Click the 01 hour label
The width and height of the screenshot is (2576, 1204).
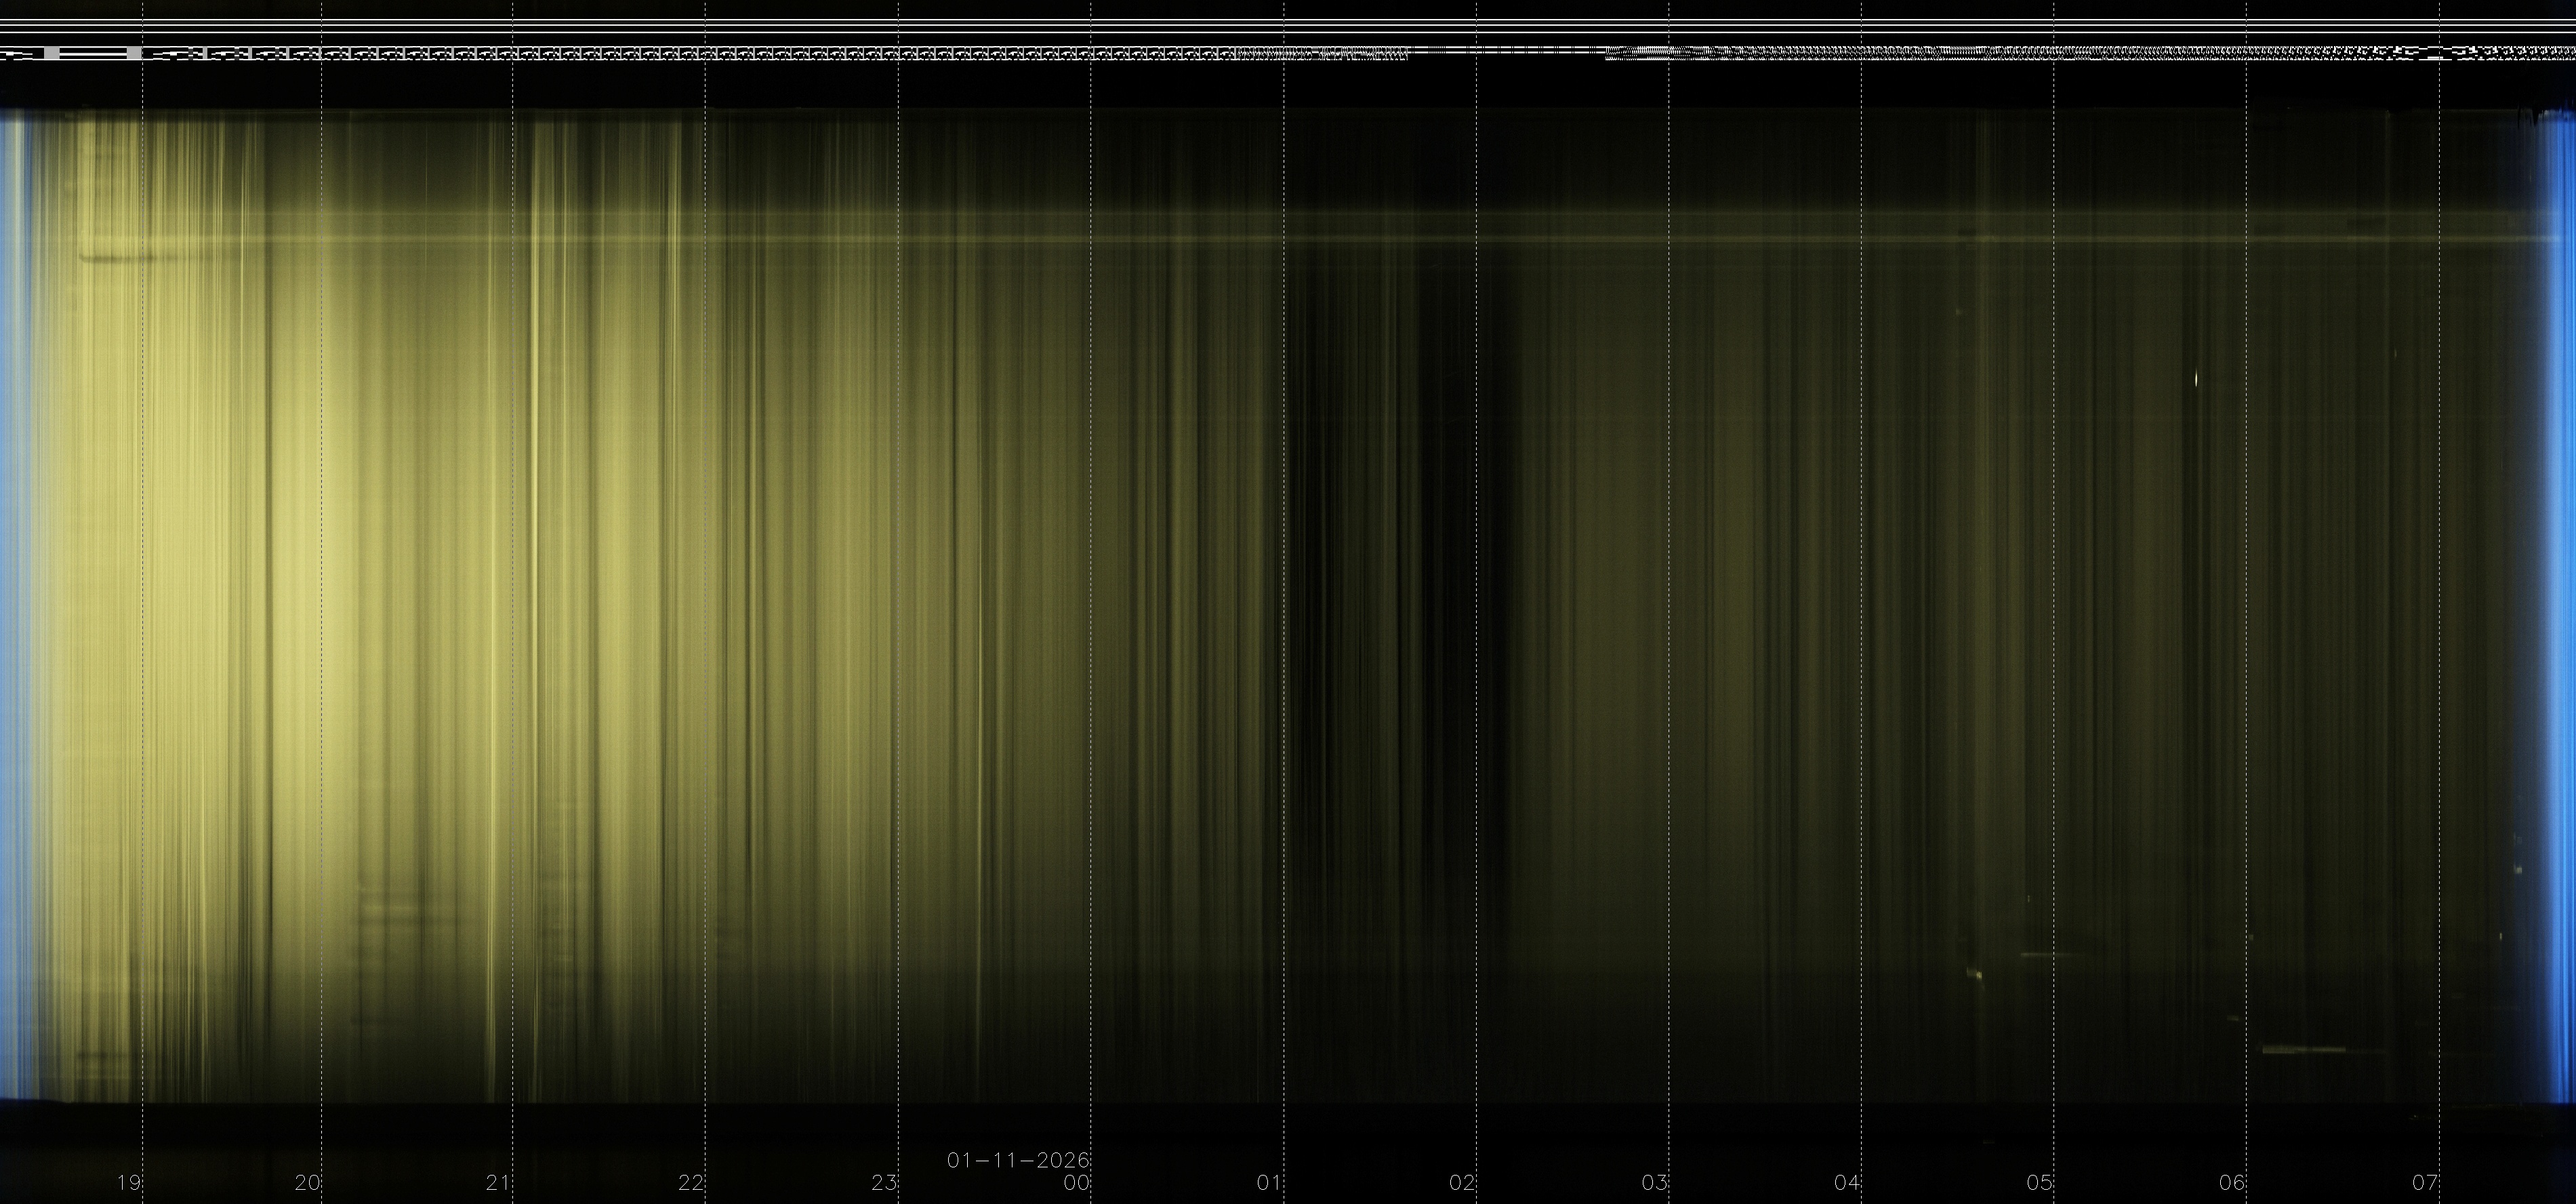pos(1269,1183)
